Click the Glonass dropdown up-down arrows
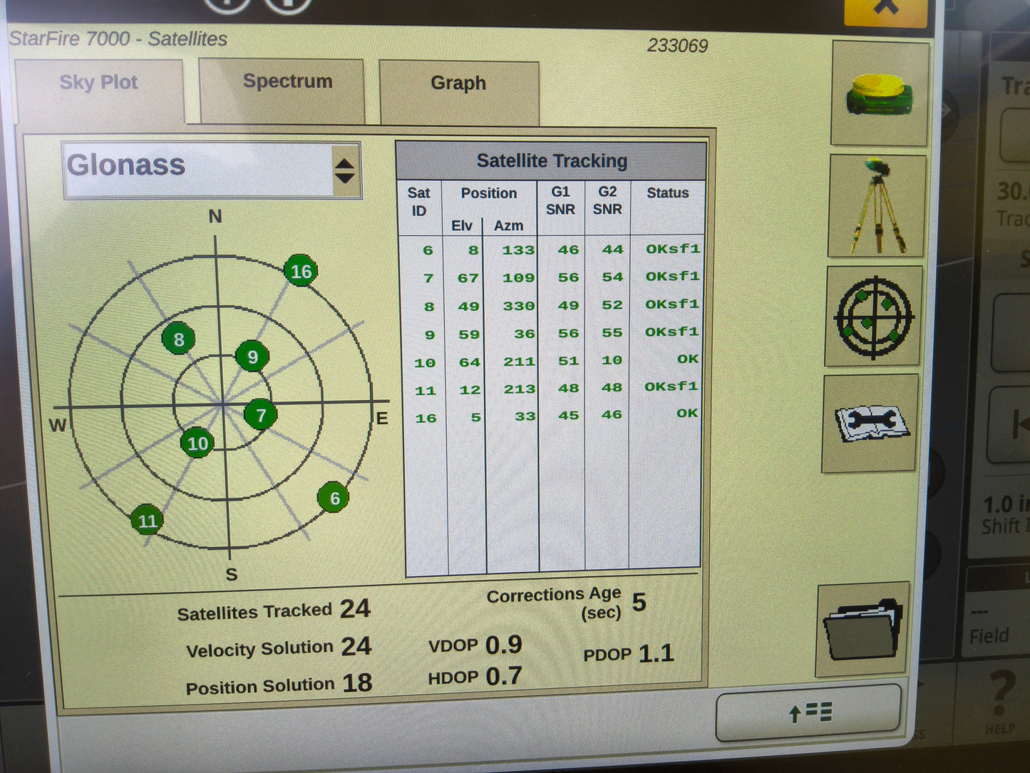 [344, 170]
